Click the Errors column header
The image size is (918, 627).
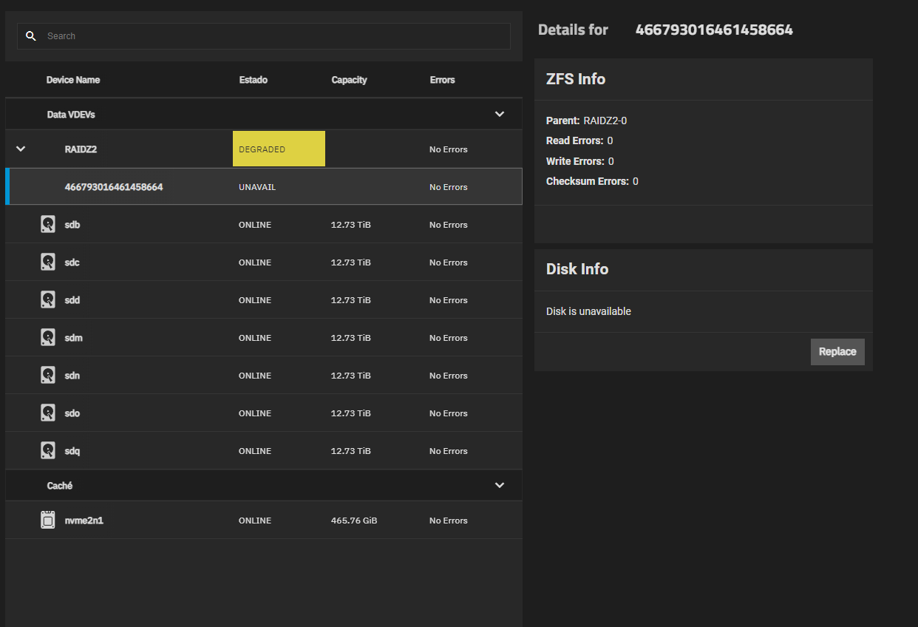tap(442, 80)
